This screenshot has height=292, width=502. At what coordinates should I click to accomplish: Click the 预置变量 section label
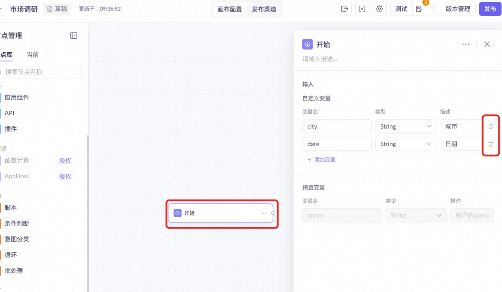click(313, 187)
